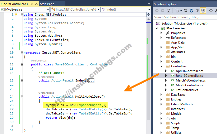Click the collapsed ellipsis box after Index()
Screen dimensions: 217x134
coord(91,80)
